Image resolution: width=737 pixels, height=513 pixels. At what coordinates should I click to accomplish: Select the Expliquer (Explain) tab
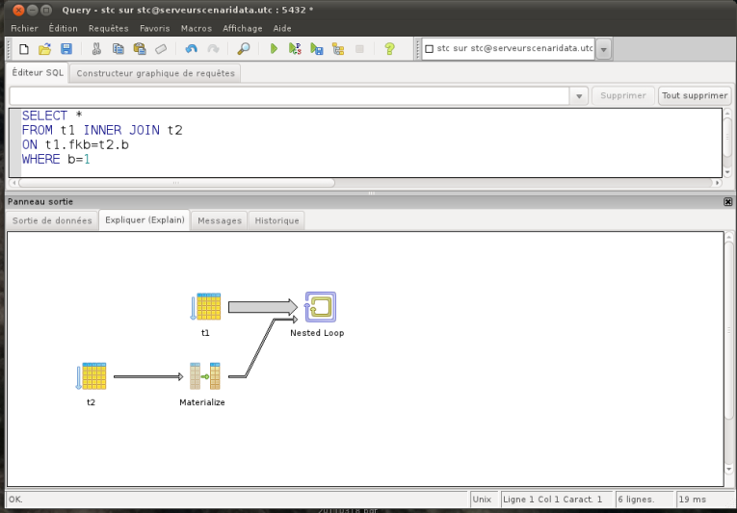click(x=145, y=219)
